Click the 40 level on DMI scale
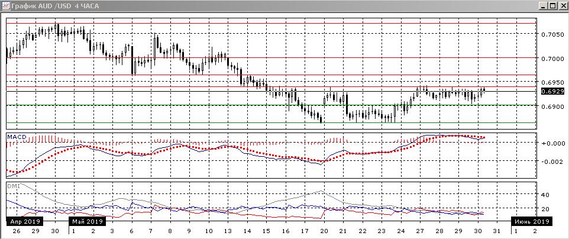The image size is (569, 239). click(x=547, y=195)
